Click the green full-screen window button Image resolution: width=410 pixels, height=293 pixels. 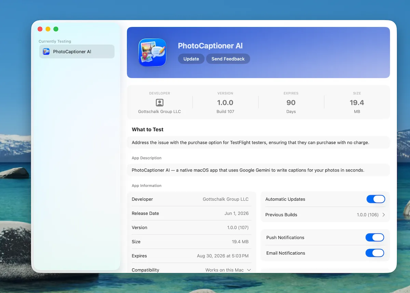point(56,29)
